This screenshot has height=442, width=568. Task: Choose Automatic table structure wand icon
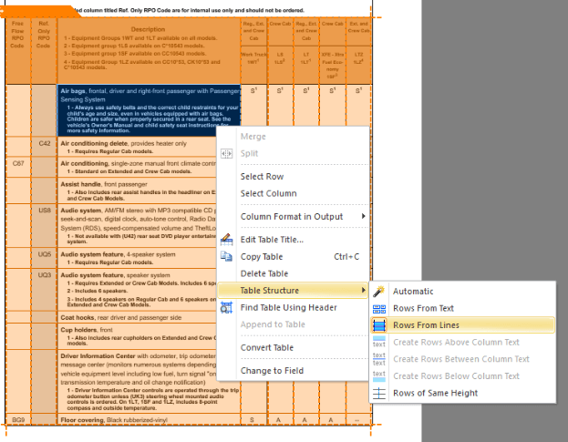pos(379,291)
